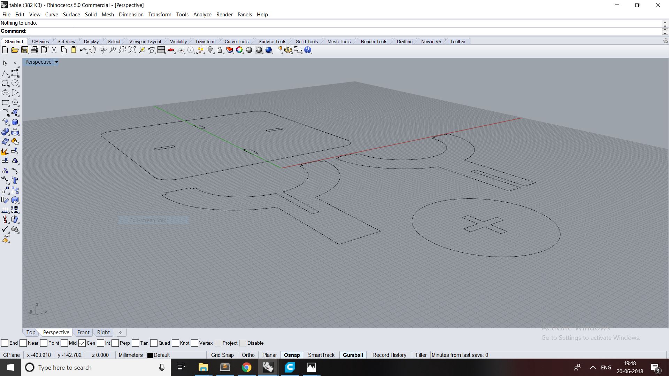This screenshot has height=376, width=669.
Task: Toggle the Planar status button
Action: pyautogui.click(x=270, y=355)
